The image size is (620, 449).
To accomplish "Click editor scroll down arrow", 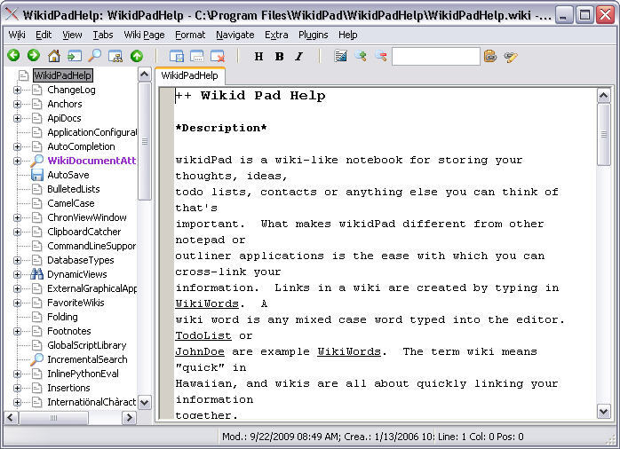I will coord(603,412).
